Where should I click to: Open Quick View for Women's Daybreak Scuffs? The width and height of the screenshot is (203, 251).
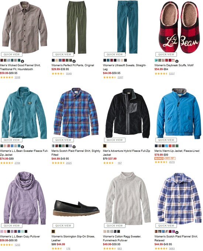[x=166, y=54]
